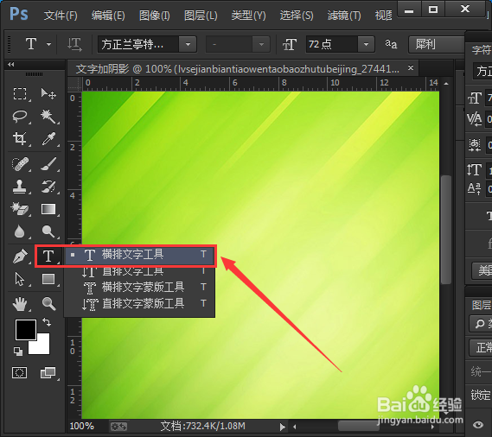Select the Dodge tool
Screen dimensions: 492x437
pyautogui.click(x=48, y=231)
